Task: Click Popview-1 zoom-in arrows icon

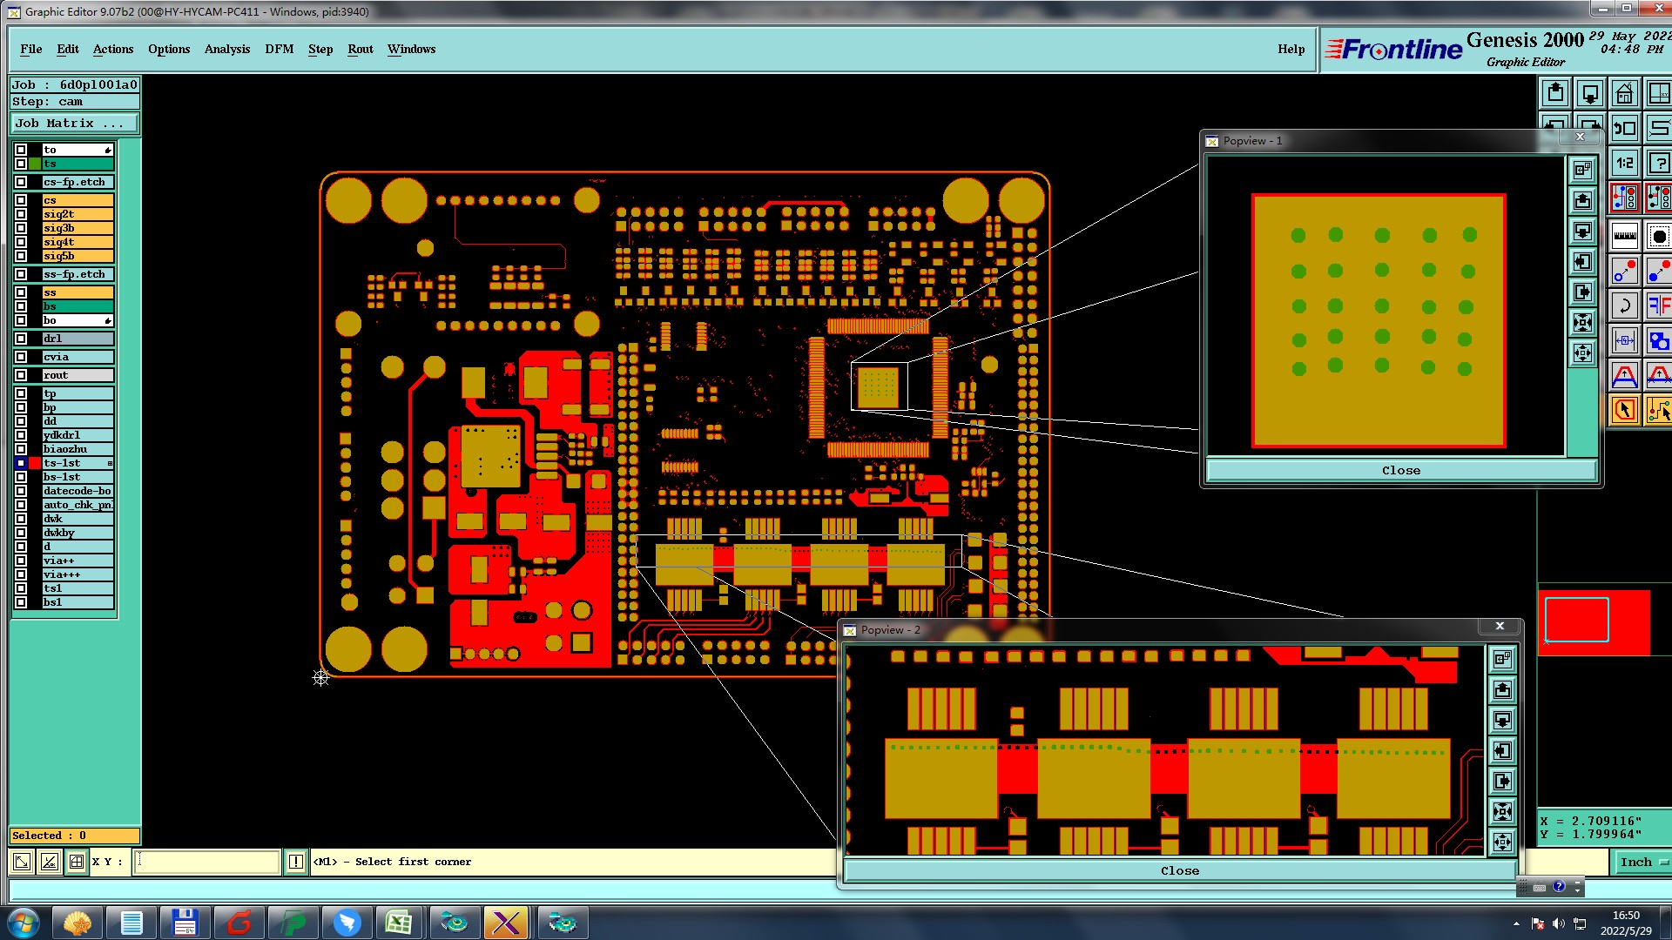Action: click(1582, 323)
